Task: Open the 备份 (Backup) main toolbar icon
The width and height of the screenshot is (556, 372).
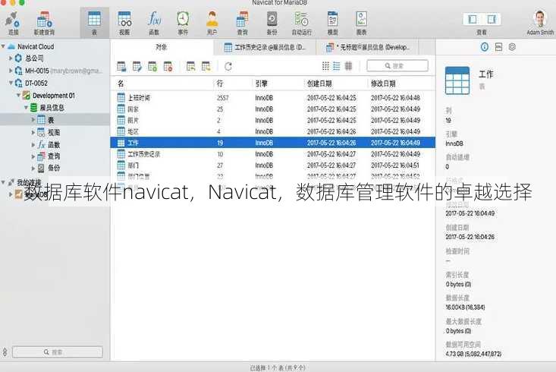Action: coord(272,18)
